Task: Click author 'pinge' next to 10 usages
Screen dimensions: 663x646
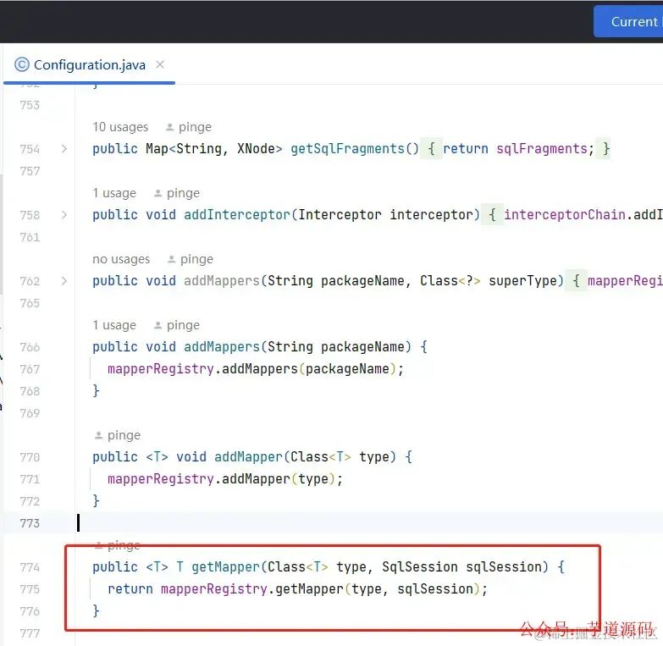Action: [195, 127]
